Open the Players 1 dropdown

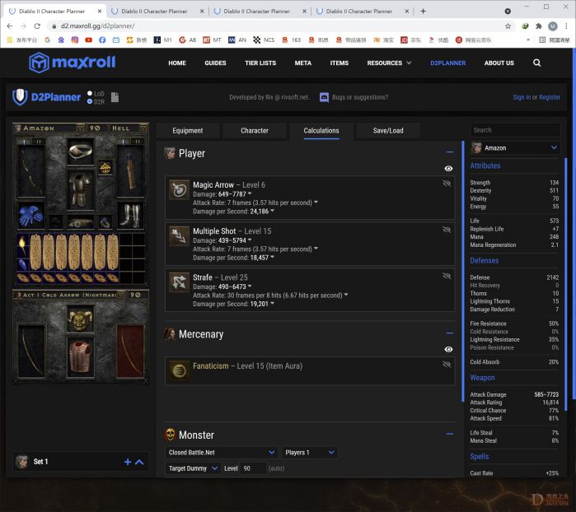pos(310,453)
